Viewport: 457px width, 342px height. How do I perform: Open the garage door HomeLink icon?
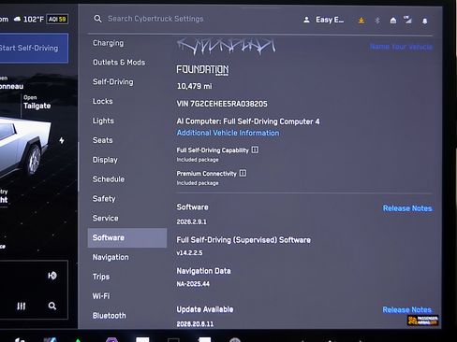click(393, 21)
